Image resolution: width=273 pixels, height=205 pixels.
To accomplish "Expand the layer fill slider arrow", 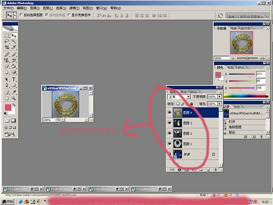I will click(219, 104).
